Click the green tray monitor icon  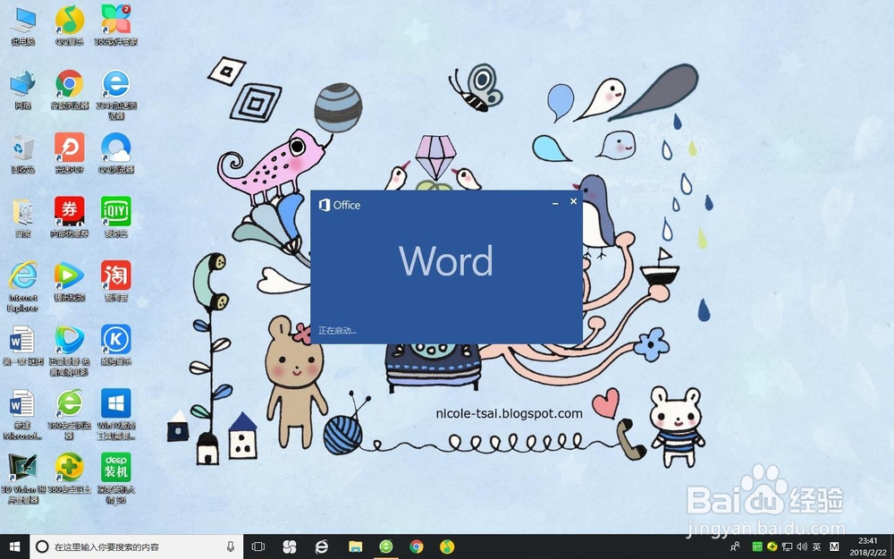758,547
